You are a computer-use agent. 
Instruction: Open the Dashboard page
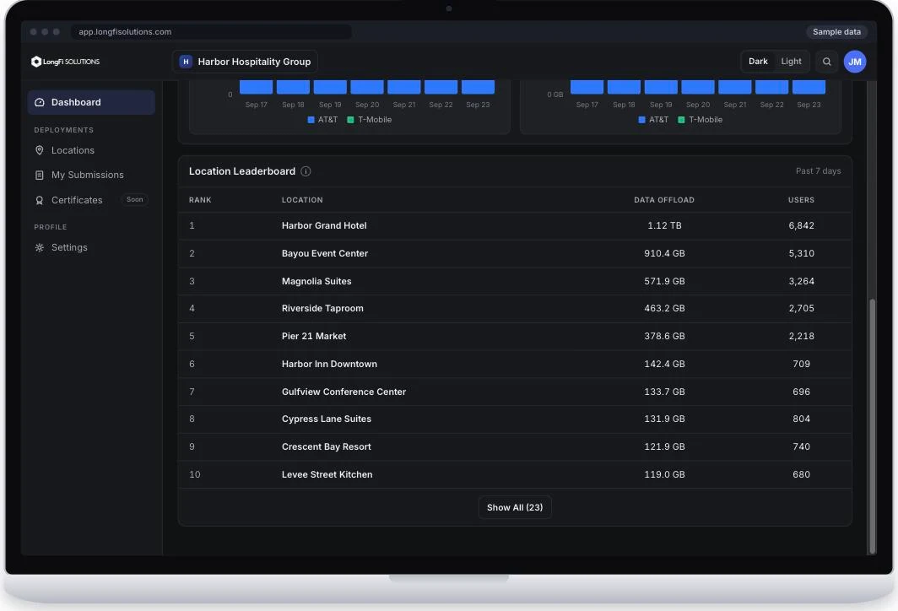click(91, 102)
